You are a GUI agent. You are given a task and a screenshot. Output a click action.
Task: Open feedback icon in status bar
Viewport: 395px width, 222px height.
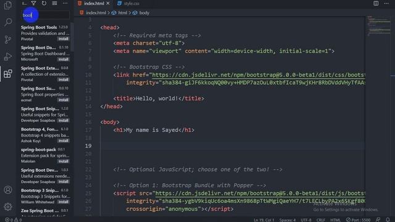[x=378, y=220]
